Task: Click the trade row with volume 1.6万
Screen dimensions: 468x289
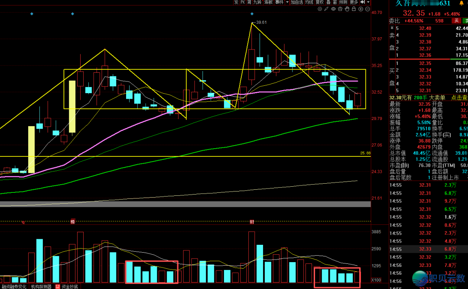Action: [x=429, y=217]
